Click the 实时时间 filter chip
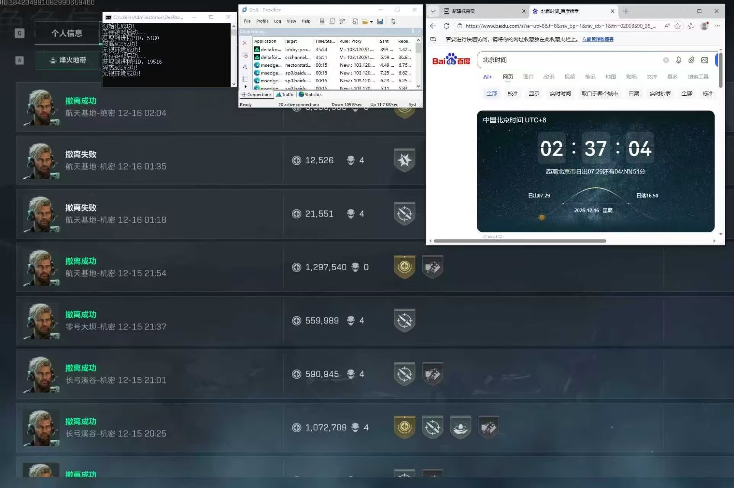This screenshot has width=734, height=488. tap(560, 93)
